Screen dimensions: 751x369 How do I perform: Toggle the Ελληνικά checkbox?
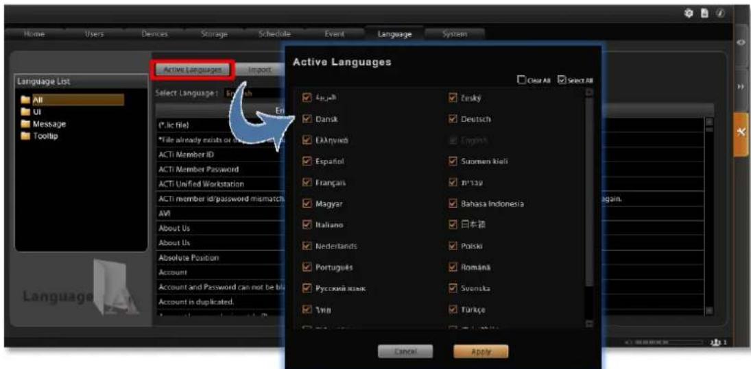tap(308, 140)
